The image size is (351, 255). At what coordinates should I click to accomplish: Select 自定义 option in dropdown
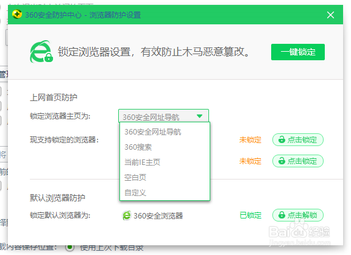165,192
